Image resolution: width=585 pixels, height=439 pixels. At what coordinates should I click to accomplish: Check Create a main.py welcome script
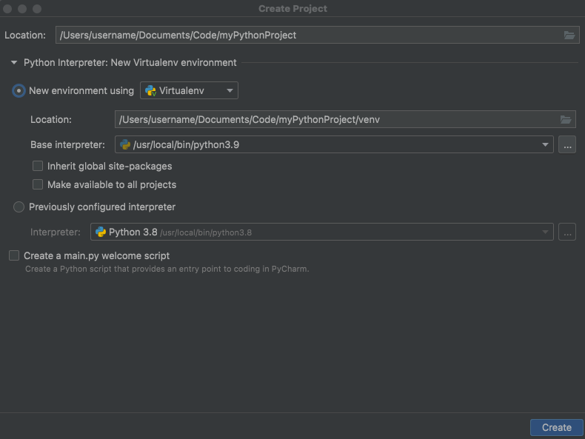pyautogui.click(x=14, y=255)
